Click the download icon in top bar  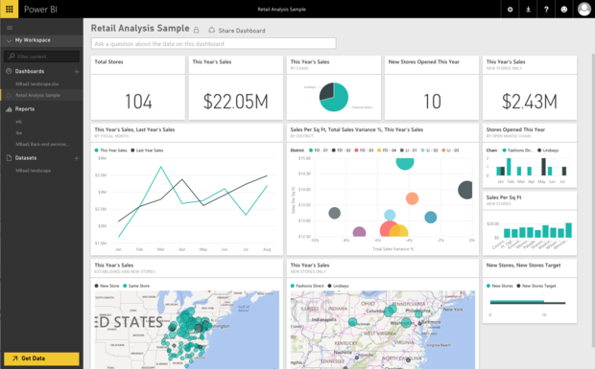pyautogui.click(x=528, y=10)
